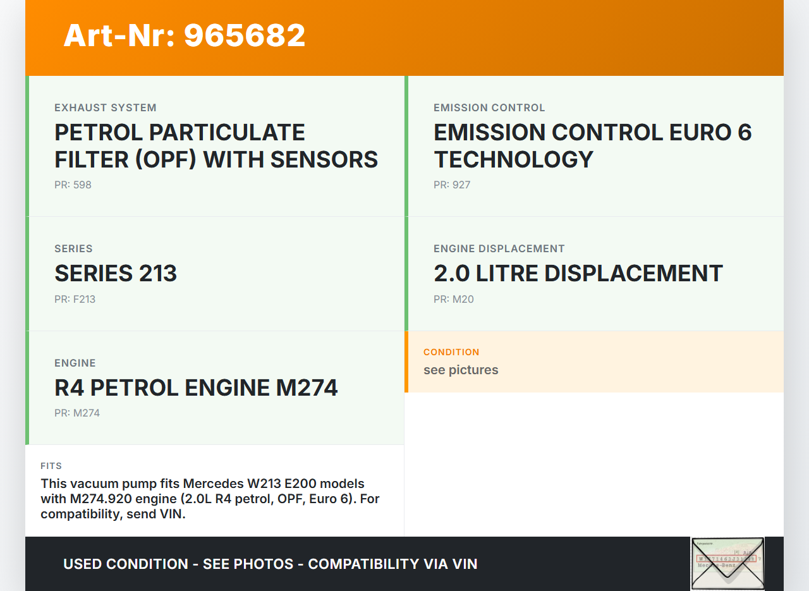Viewport: 809px width, 591px height.
Task: Click the PR: M20 code
Action: pos(453,300)
